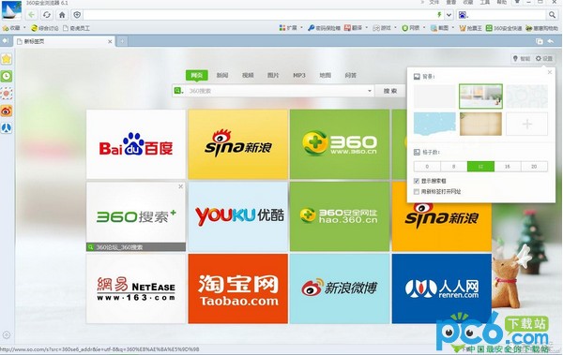Expand the 360 search box dropdown arrow

click(x=370, y=91)
